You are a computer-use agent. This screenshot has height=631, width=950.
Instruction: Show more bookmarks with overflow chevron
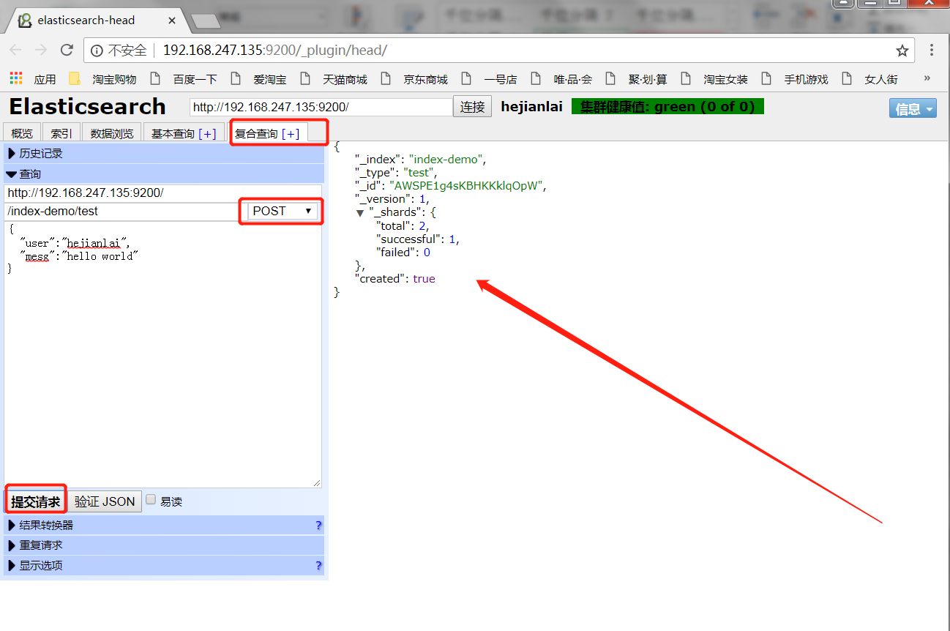(x=927, y=78)
